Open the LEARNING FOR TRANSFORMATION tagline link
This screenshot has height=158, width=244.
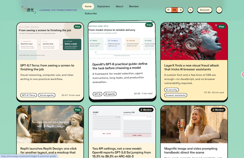58,10
